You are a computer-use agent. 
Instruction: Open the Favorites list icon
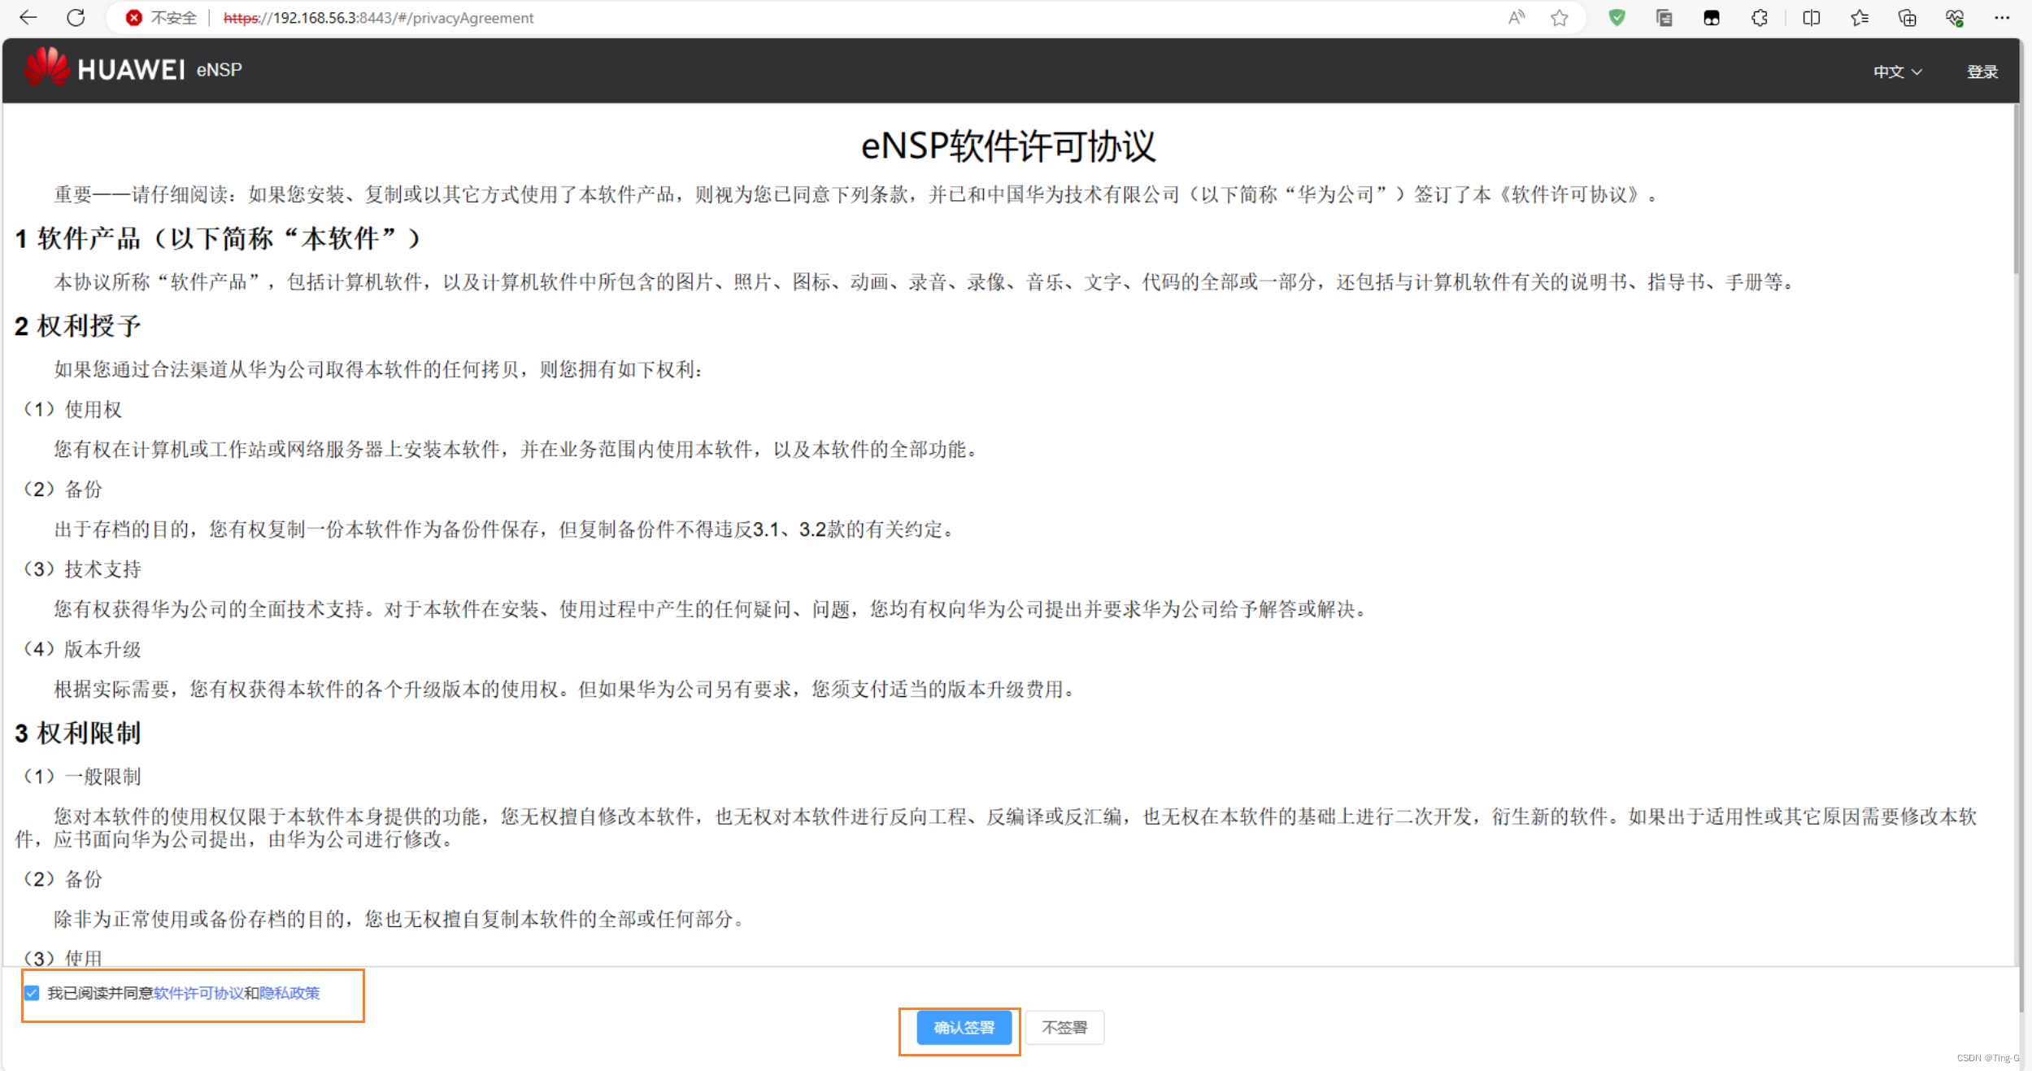1859,18
